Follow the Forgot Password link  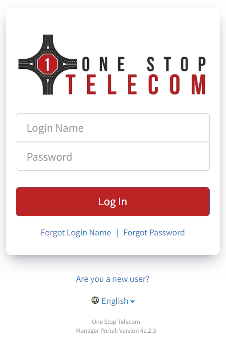tap(154, 232)
